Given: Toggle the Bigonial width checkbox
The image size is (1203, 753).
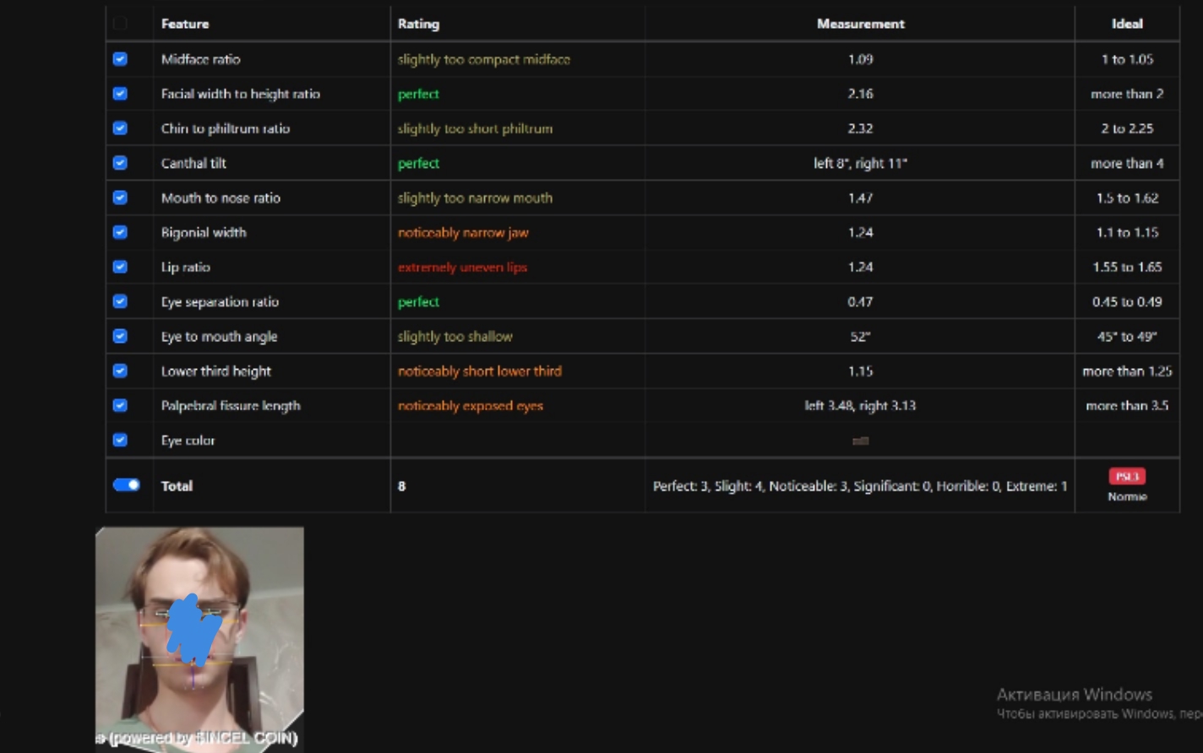Looking at the screenshot, I should pos(120,232).
